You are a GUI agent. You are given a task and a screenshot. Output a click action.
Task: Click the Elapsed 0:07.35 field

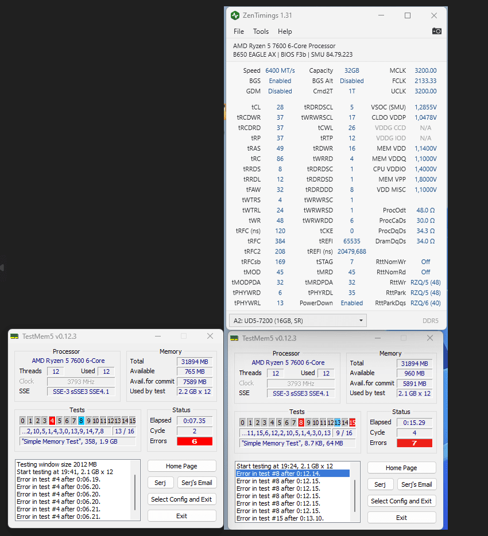tap(195, 421)
